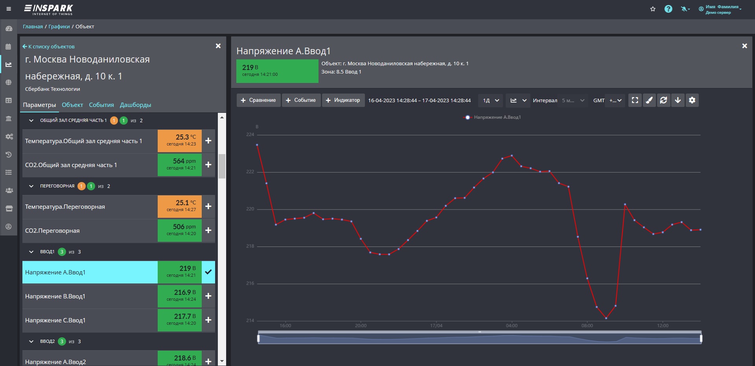
Task: Click left handle of chart range navigator
Action: [258, 338]
